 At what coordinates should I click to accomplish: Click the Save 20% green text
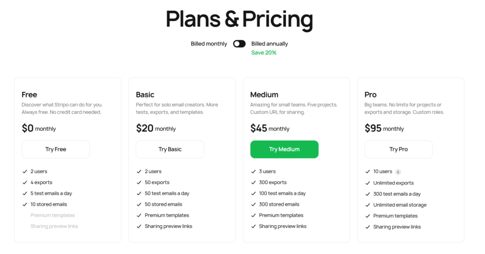point(264,53)
